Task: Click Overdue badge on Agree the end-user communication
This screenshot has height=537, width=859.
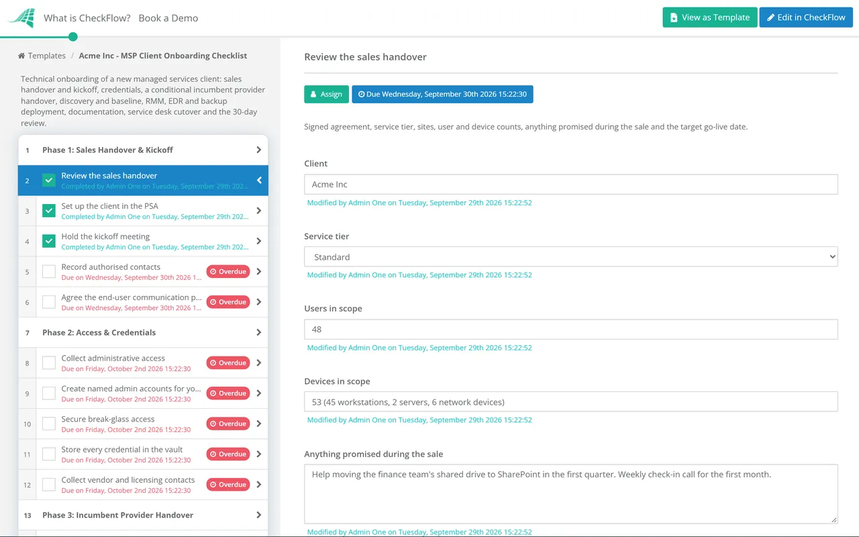Action: click(228, 302)
